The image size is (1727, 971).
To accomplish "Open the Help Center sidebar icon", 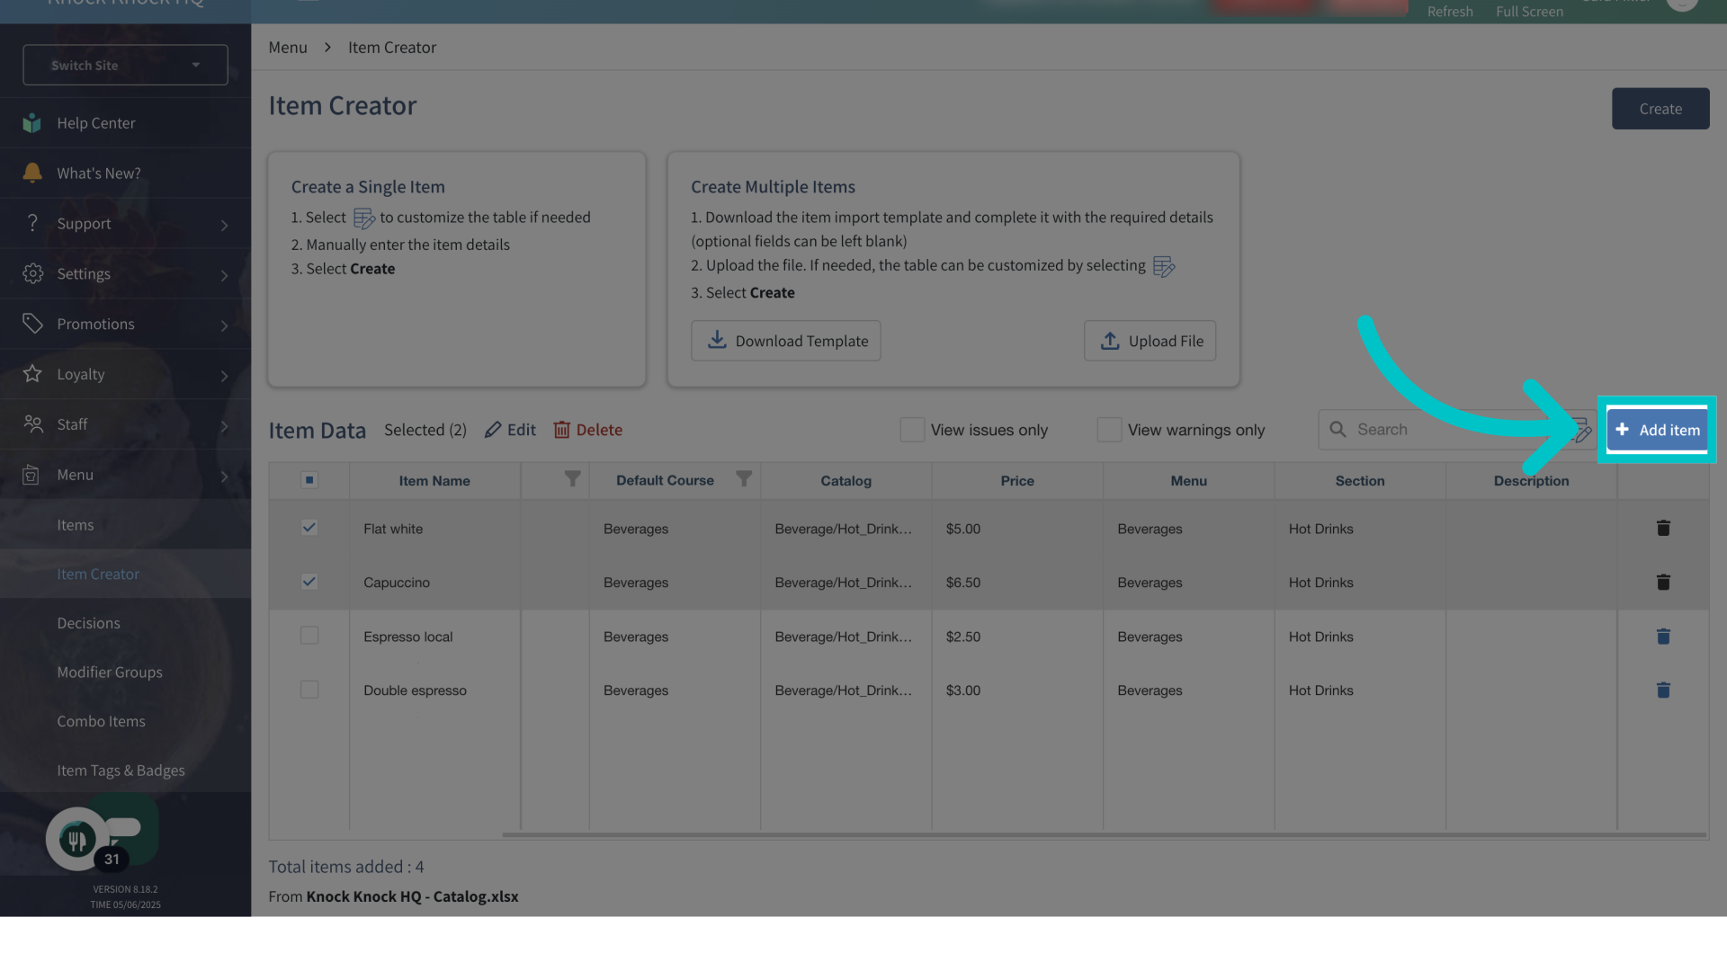I will tap(32, 123).
